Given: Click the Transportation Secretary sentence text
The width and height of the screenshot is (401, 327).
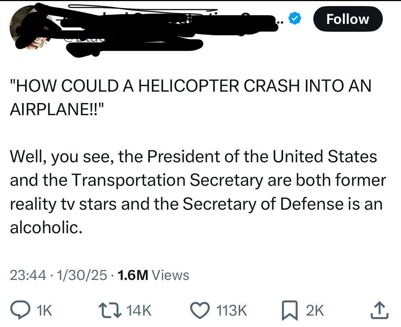Looking at the screenshot, I should 168,180.
